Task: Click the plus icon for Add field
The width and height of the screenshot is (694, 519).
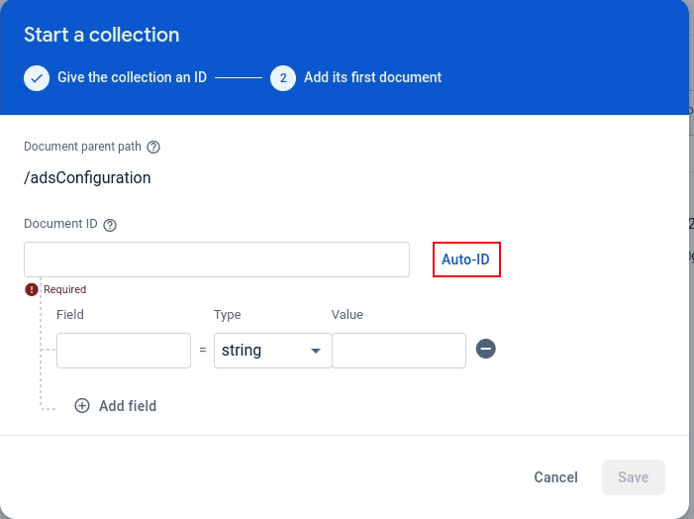Action: (82, 405)
